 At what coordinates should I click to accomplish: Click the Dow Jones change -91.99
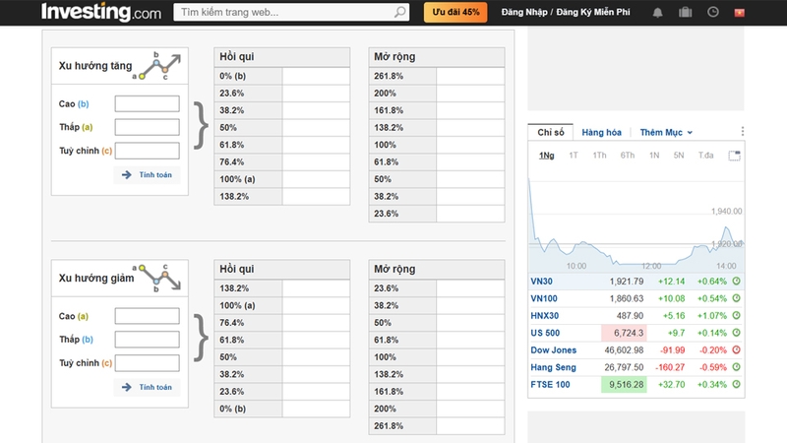tap(673, 350)
